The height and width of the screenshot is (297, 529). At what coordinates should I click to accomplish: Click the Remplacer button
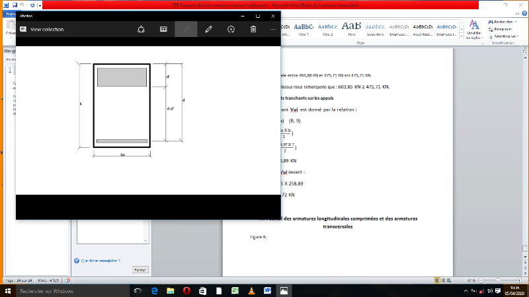pos(504,29)
